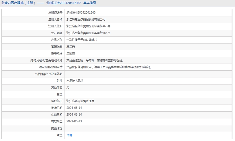235x141 pixels.
Task: Select product name 一次性使用无菌过线针芯
Action: coord(82,40)
